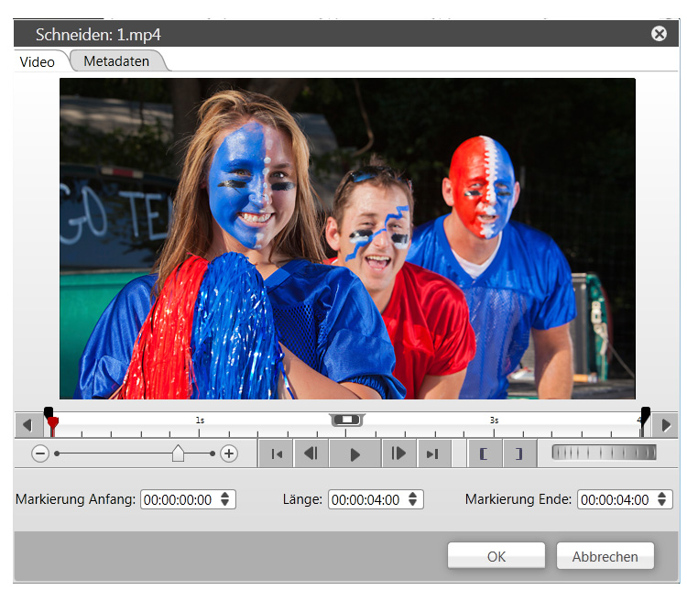Viewport: 687px width, 601px height.
Task: Zoom out the timeline with minus
Action: tap(40, 453)
